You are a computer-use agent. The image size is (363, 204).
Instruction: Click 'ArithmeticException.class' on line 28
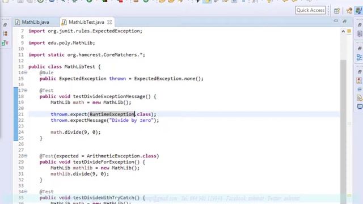121,156
